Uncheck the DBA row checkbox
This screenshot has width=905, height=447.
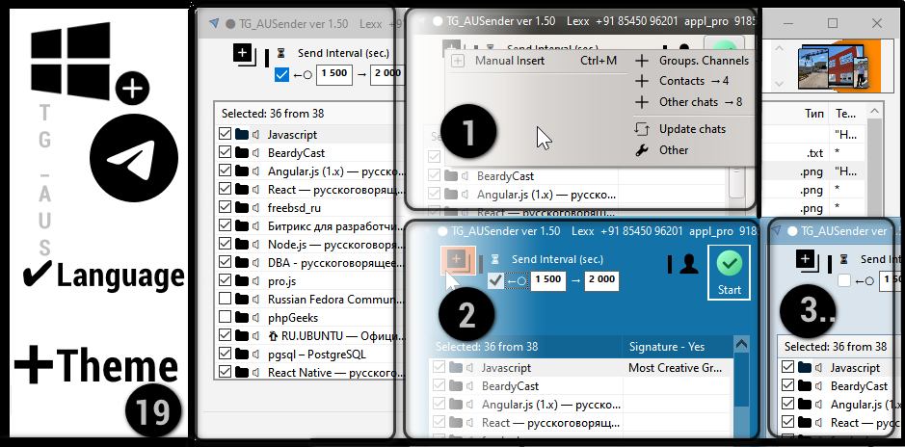[x=226, y=263]
